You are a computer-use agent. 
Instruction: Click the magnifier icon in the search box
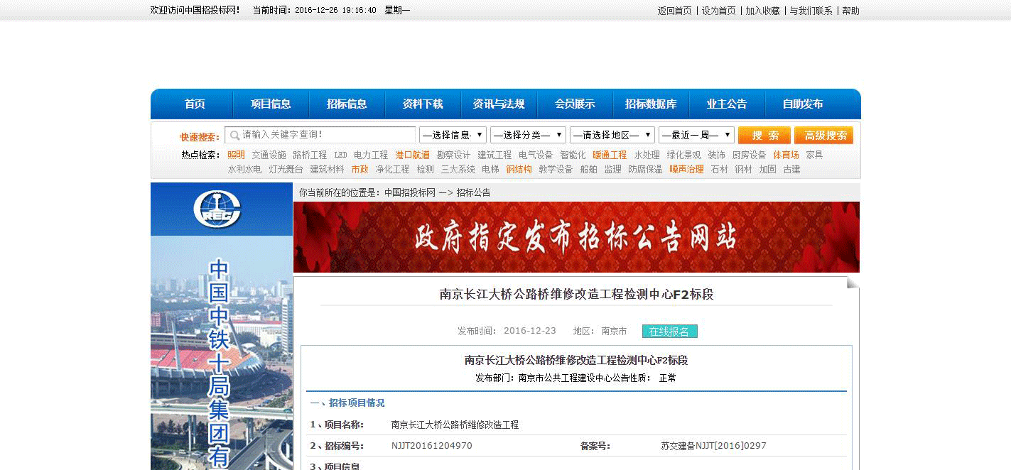[x=234, y=135]
